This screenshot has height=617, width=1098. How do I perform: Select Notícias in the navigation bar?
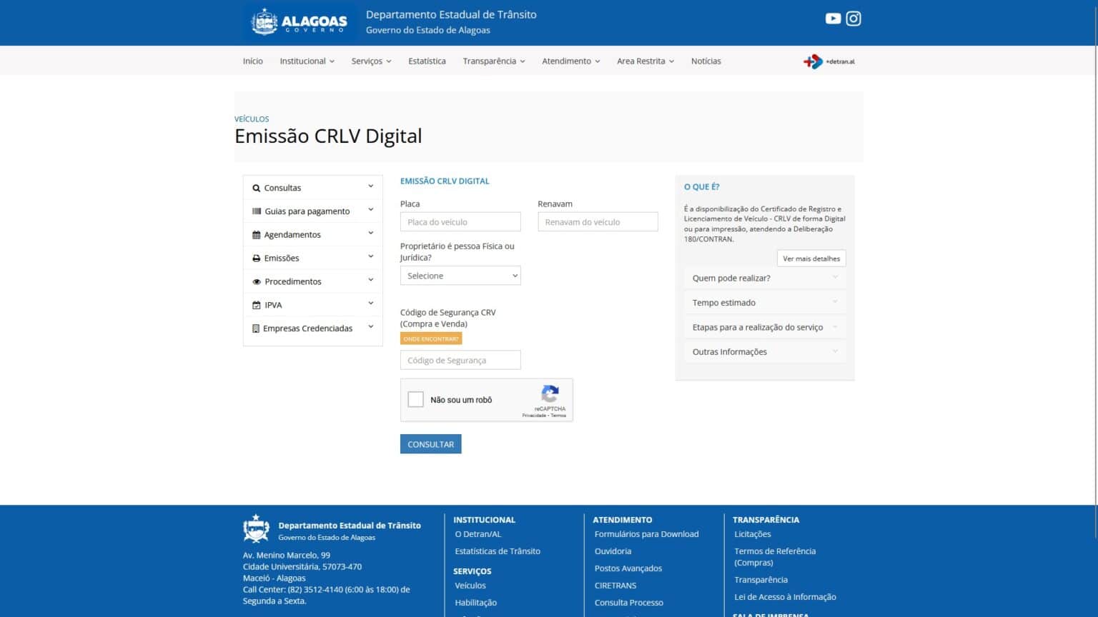click(706, 61)
